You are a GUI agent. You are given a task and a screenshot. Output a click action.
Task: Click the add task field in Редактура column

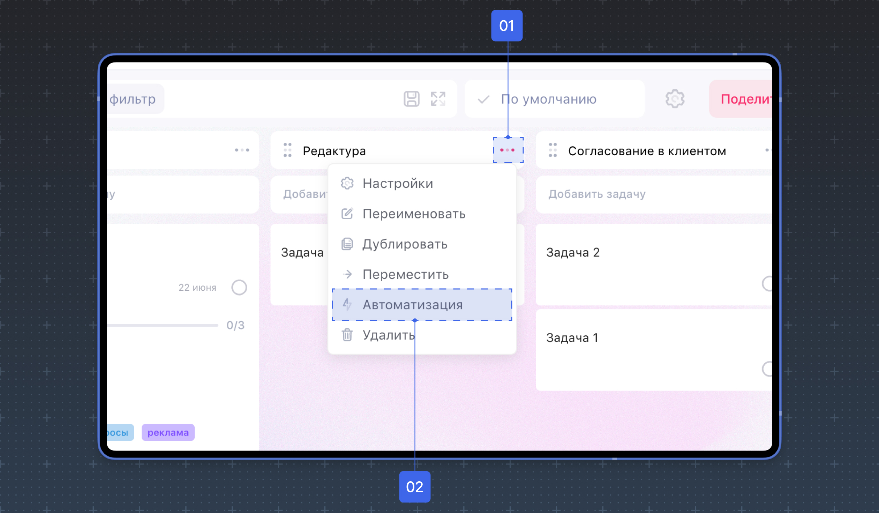pyautogui.click(x=299, y=194)
